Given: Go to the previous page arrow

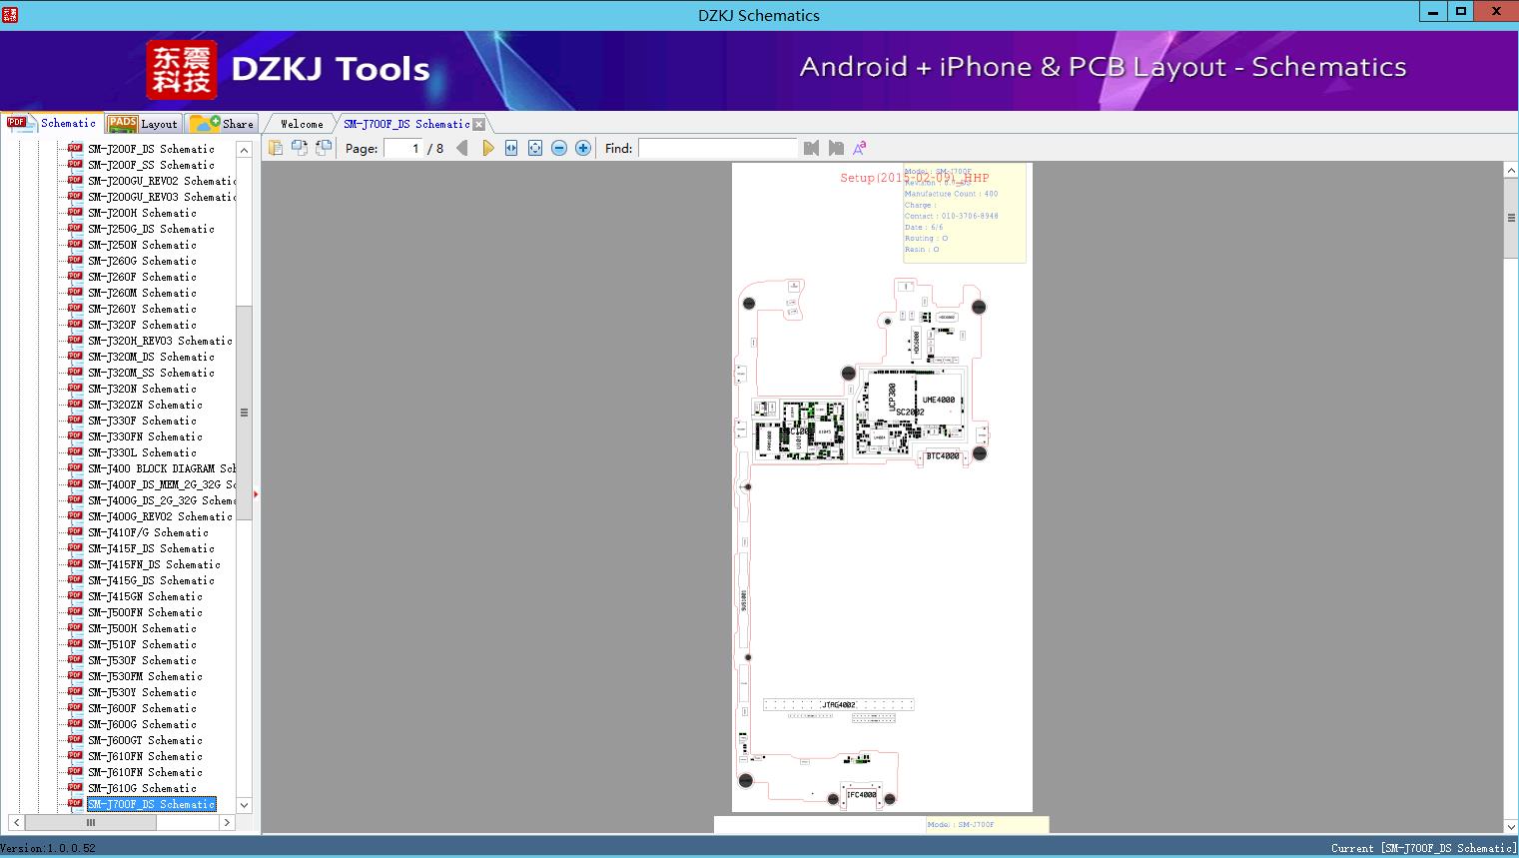Looking at the screenshot, I should click(x=461, y=148).
